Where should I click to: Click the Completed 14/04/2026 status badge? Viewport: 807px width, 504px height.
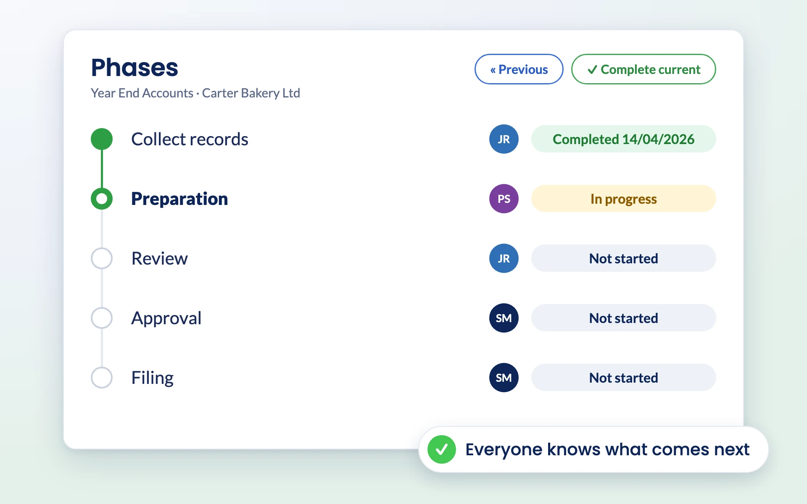[x=623, y=139]
